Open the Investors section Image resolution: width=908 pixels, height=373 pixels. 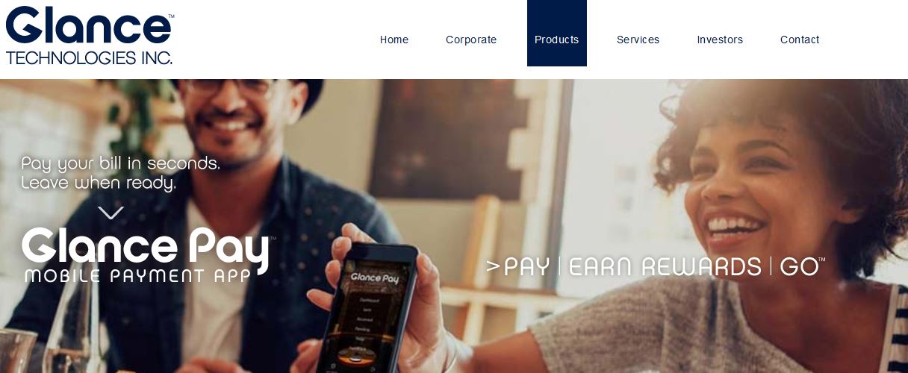click(x=720, y=40)
